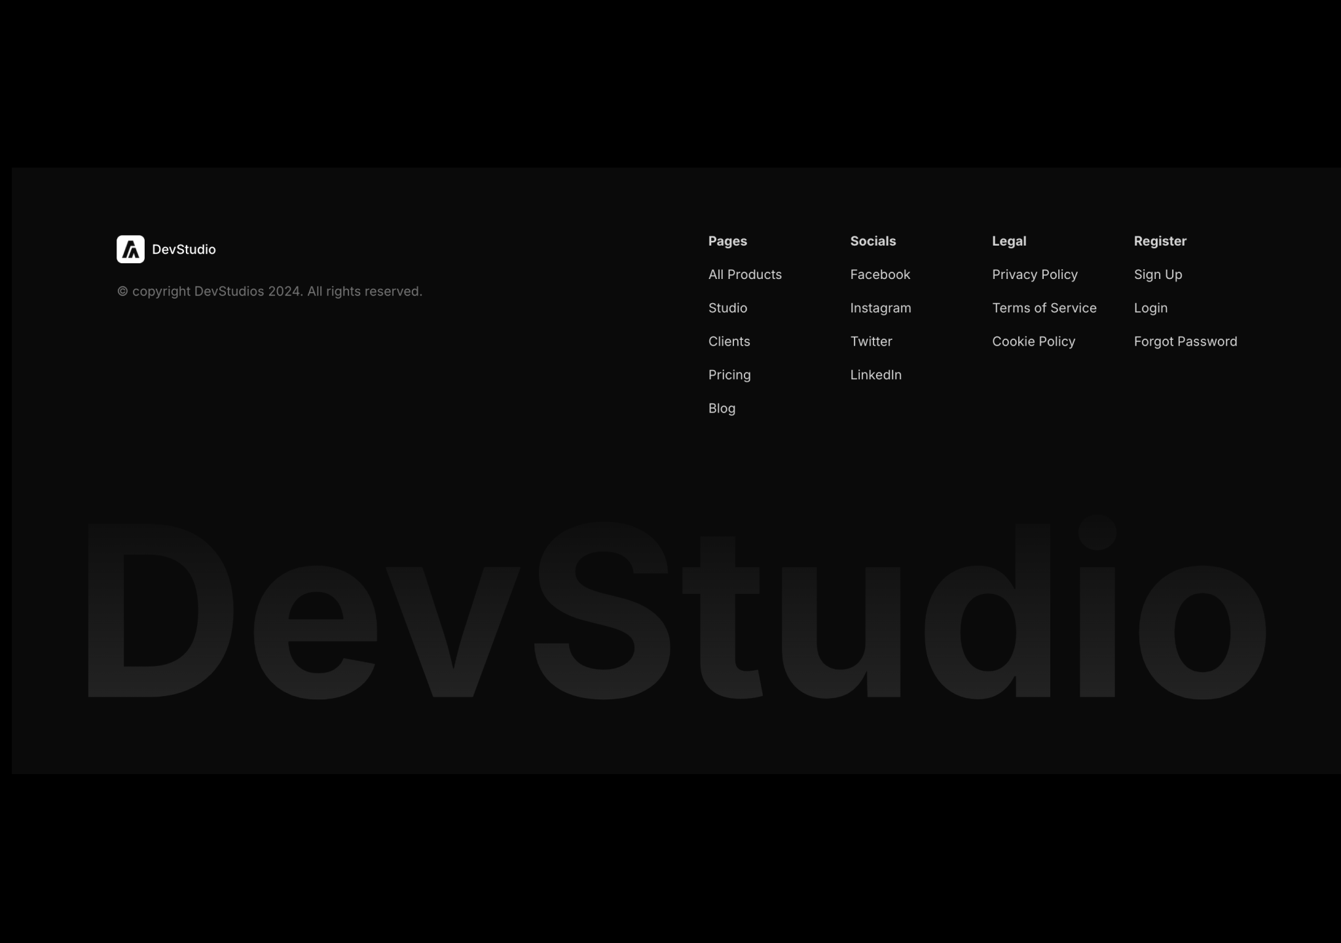Open the Clients page
The height and width of the screenshot is (943, 1341).
(729, 341)
